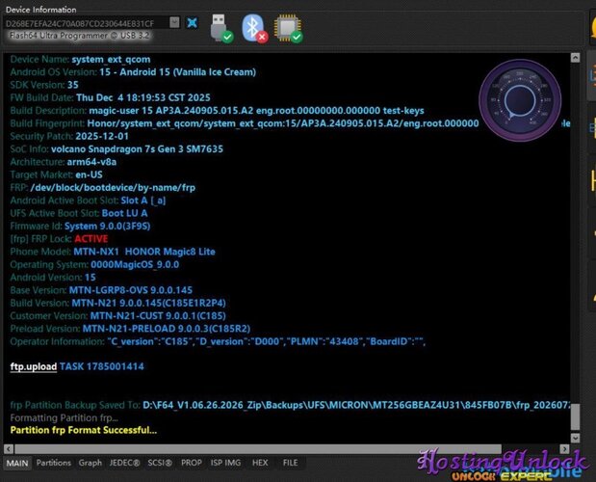This screenshot has height=482, width=596.
Task: Click the FW Build Date value
Action: (143, 97)
